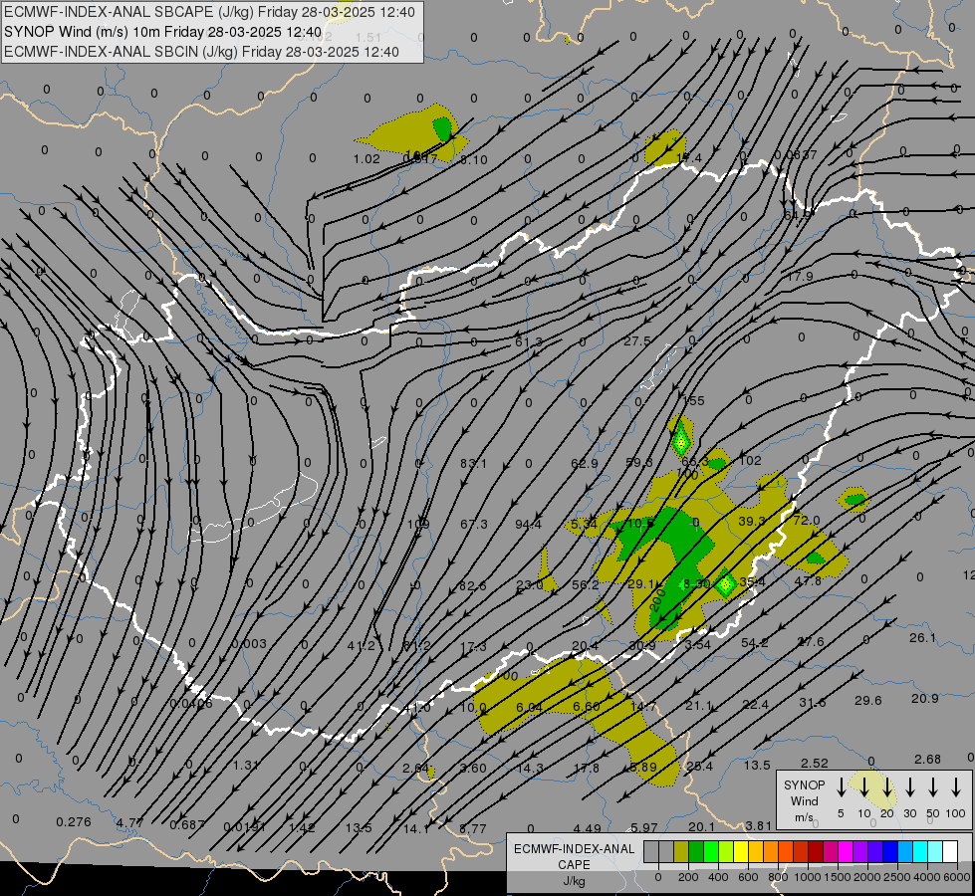Click the map value 26.1
This screenshot has height=896, width=975.
point(922,637)
